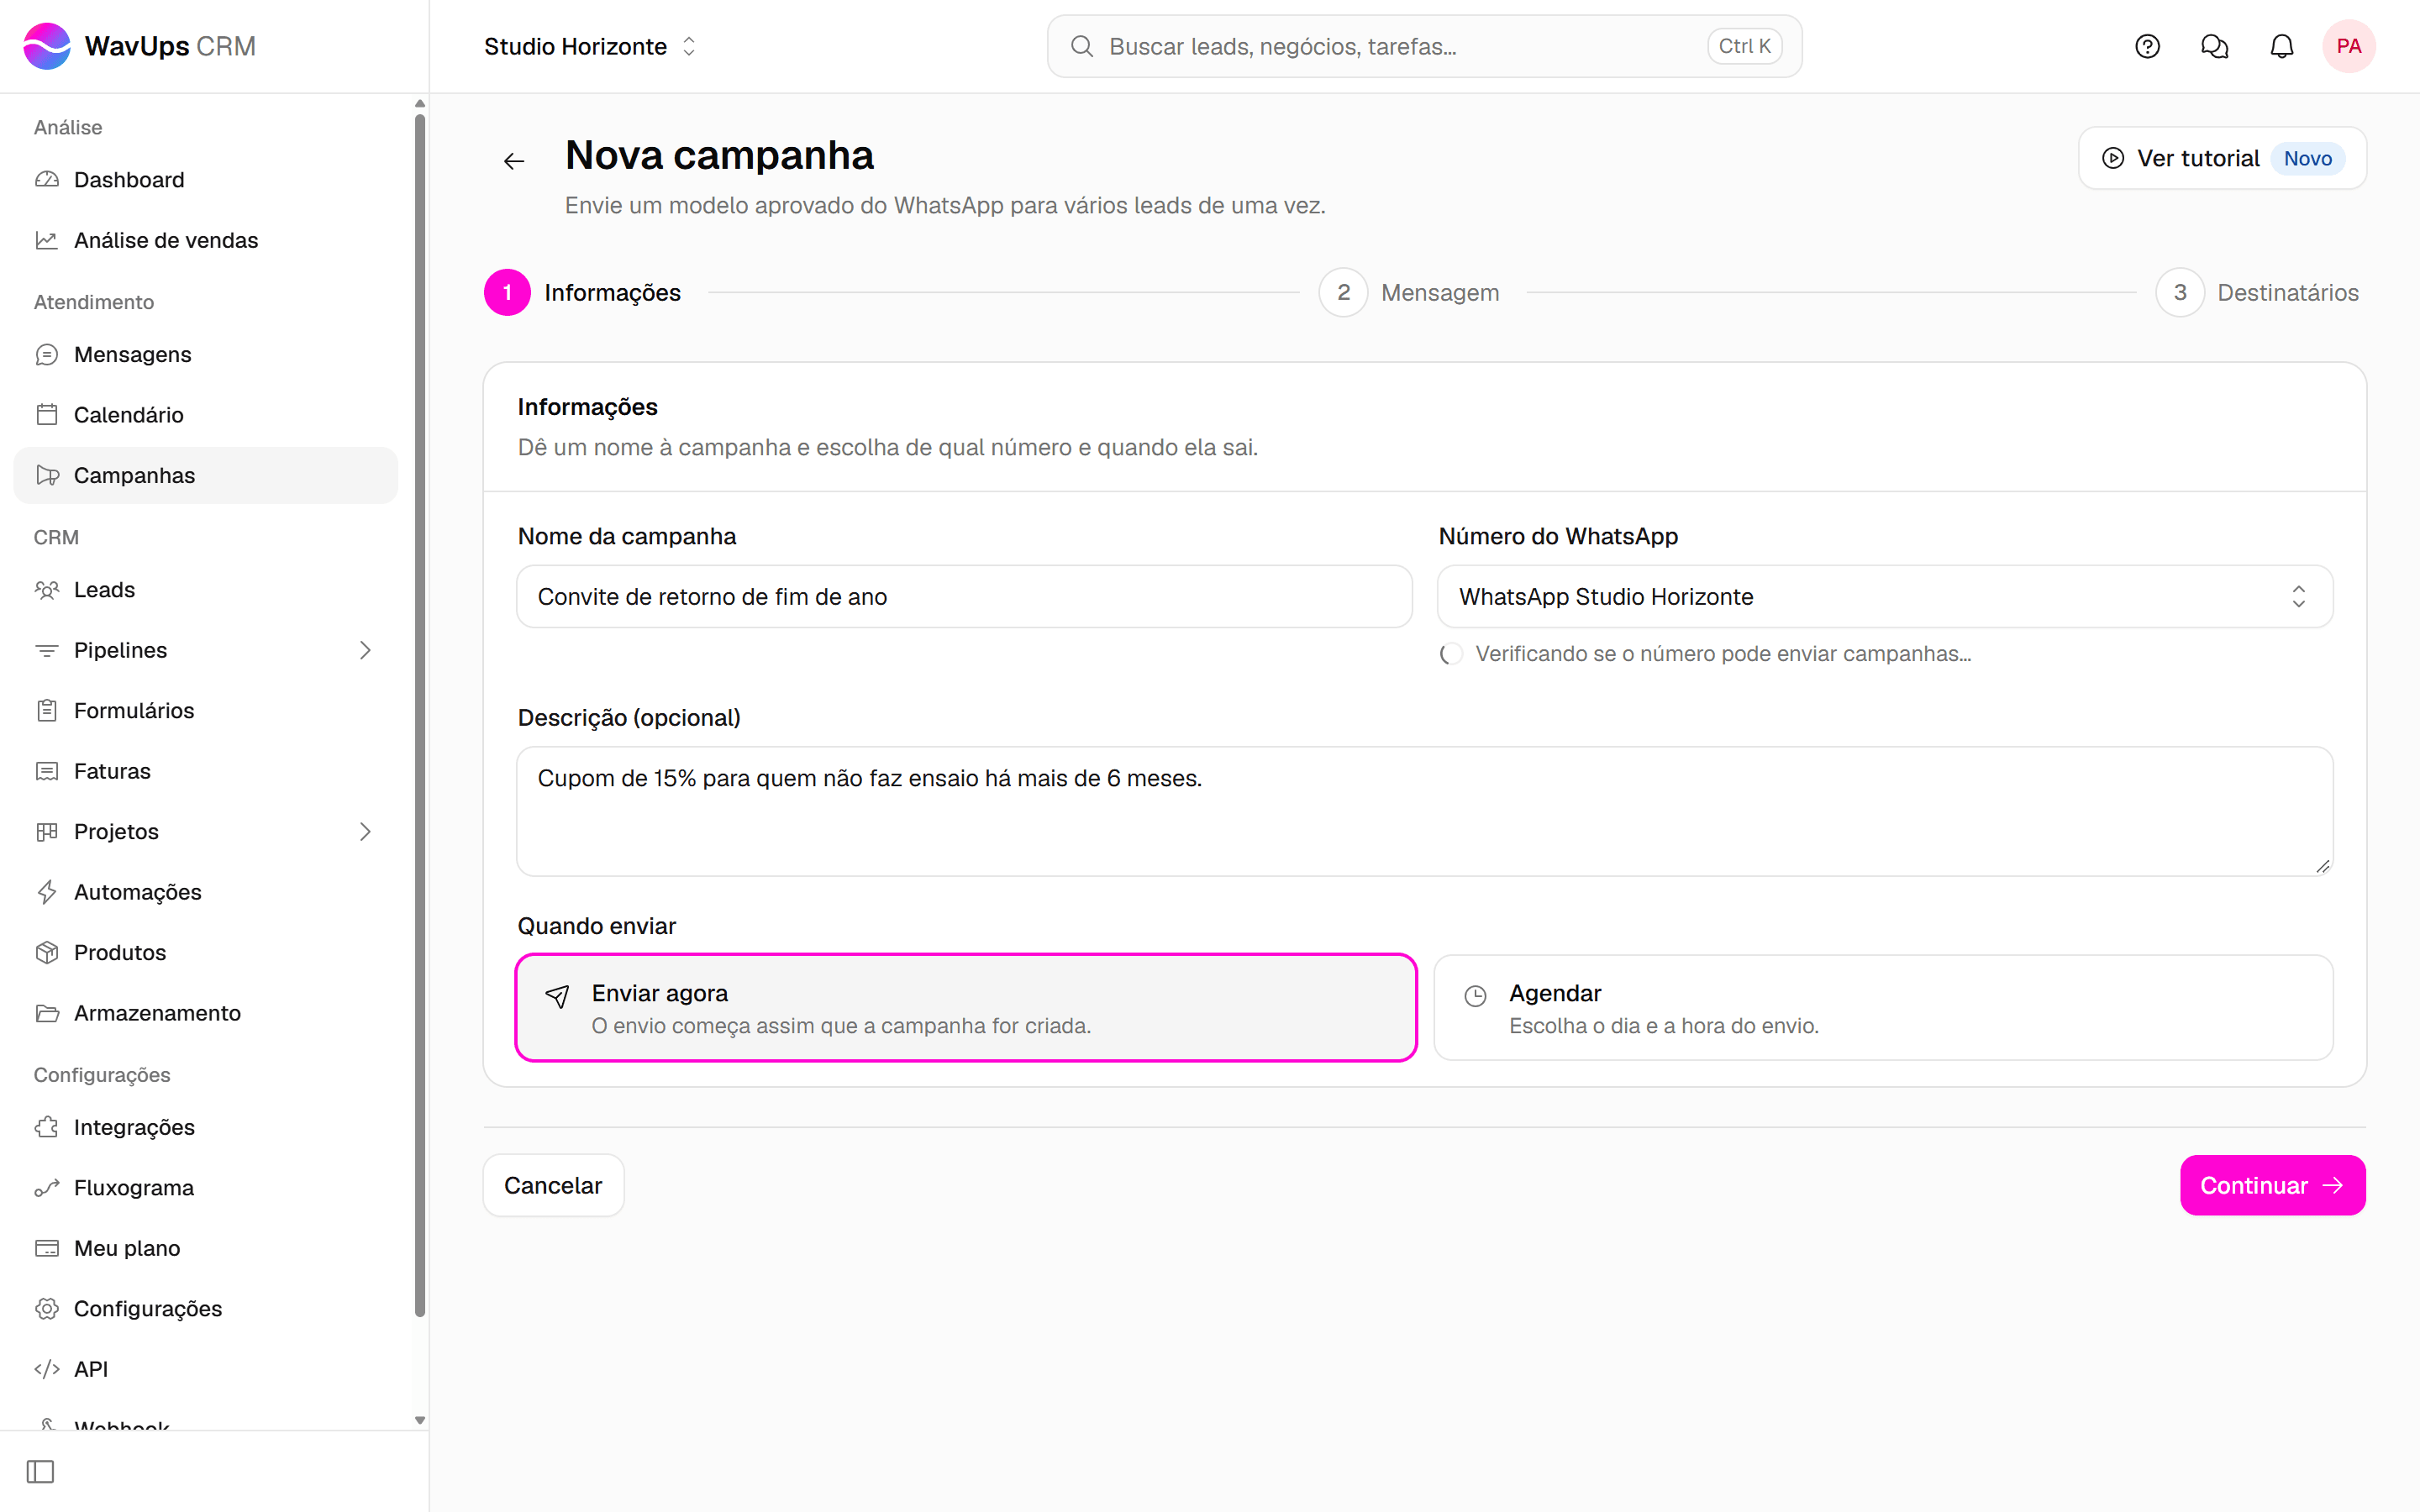Open Produtos
Image resolution: width=2420 pixels, height=1512 pixels.
point(206,953)
